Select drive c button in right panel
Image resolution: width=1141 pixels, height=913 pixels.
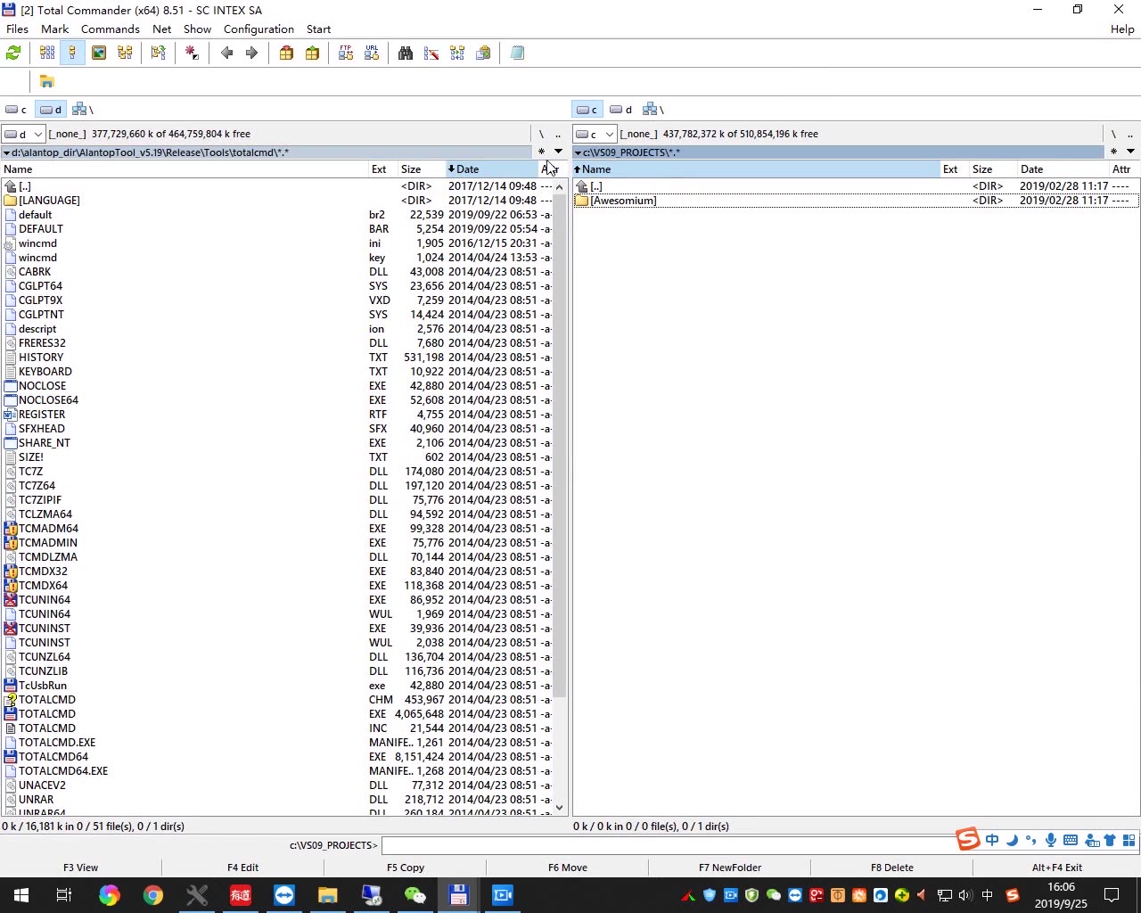coord(587,110)
